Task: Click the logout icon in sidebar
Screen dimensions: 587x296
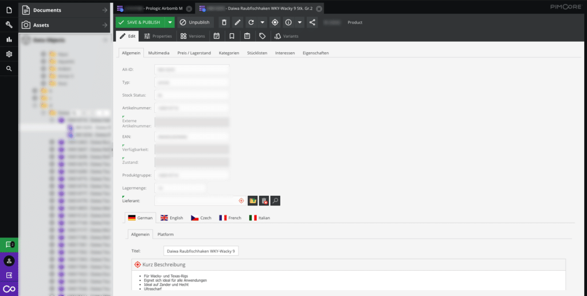Action: (9, 275)
